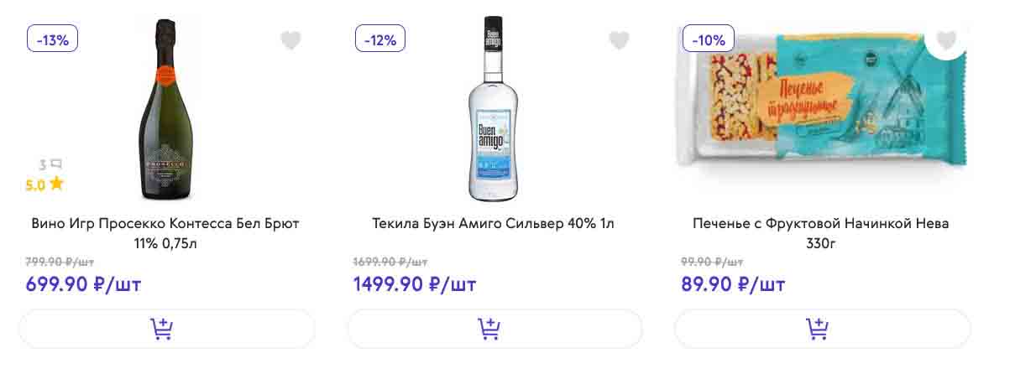Open the 3 reviews comment icon

(x=55, y=164)
